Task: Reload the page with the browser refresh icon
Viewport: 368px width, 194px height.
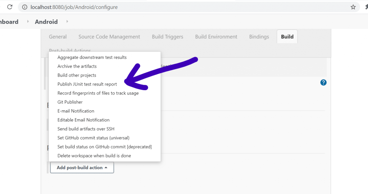Action: coord(10,7)
